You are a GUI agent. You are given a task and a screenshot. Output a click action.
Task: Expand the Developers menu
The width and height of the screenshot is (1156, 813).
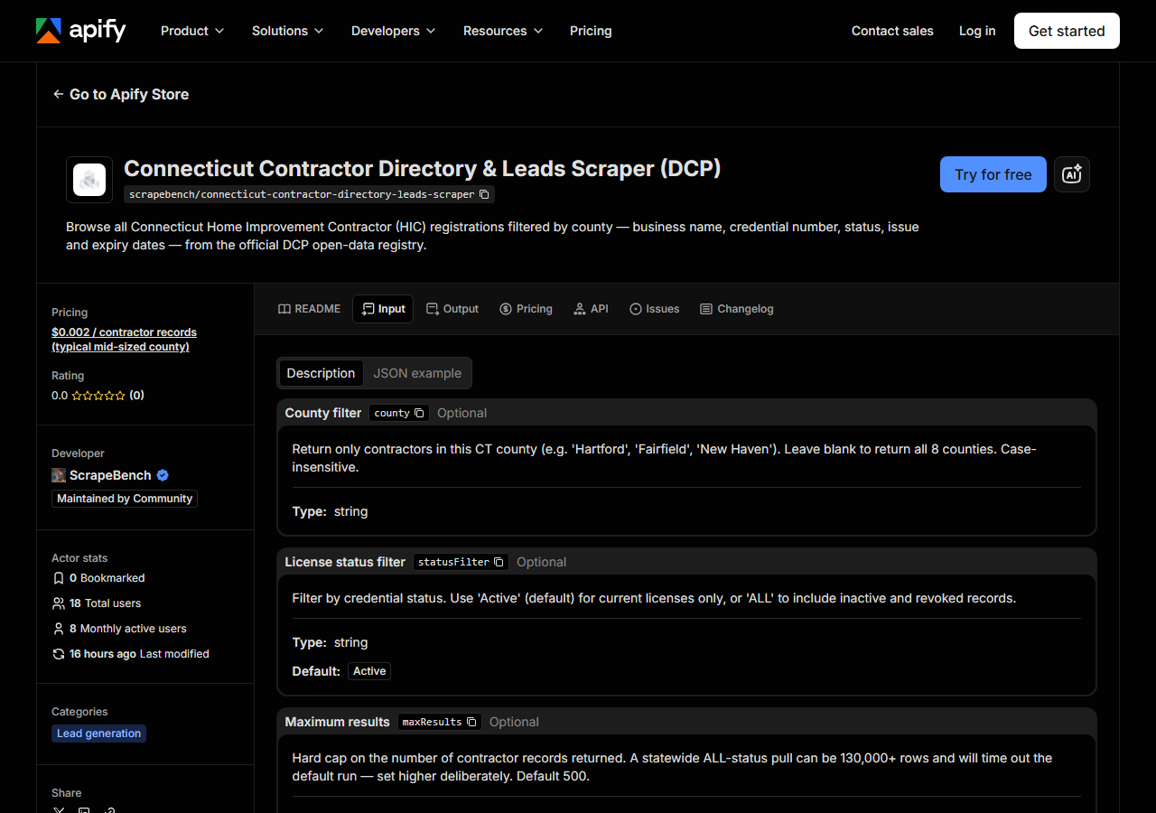tap(394, 31)
